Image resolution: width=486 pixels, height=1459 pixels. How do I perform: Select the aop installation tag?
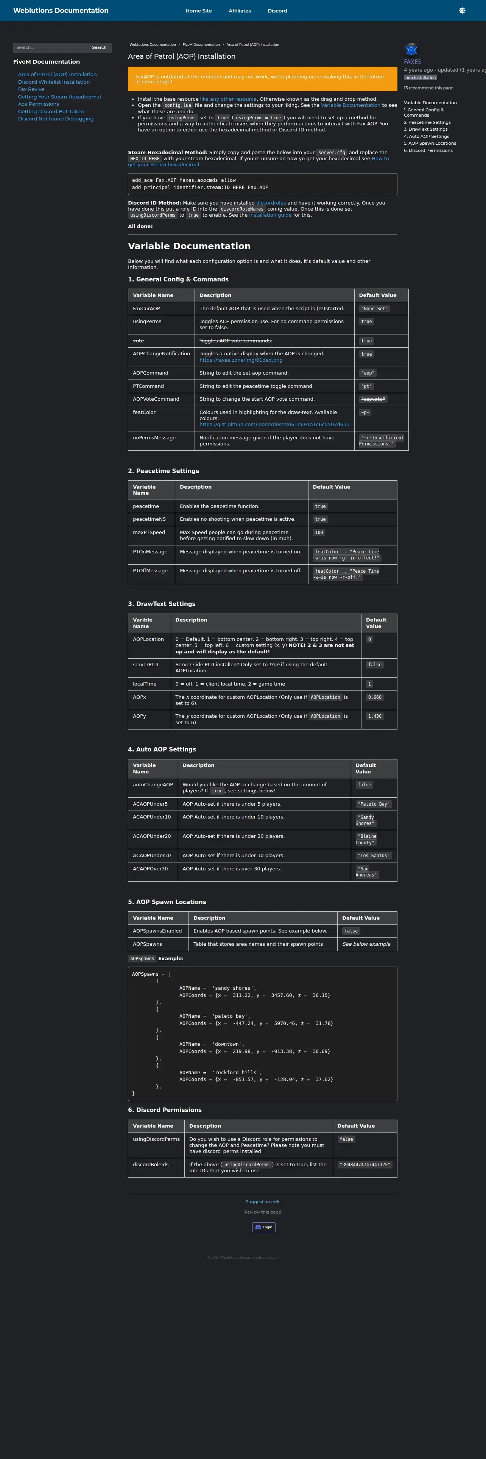(421, 78)
